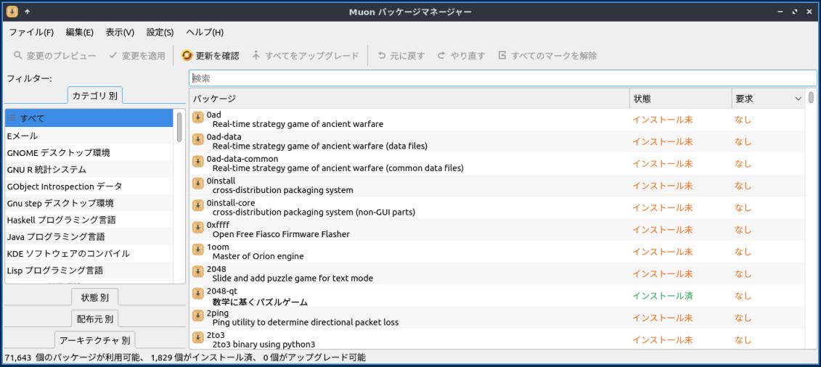821x367 pixels.
Task: Click the 0ad package icon
Action: pos(198,117)
